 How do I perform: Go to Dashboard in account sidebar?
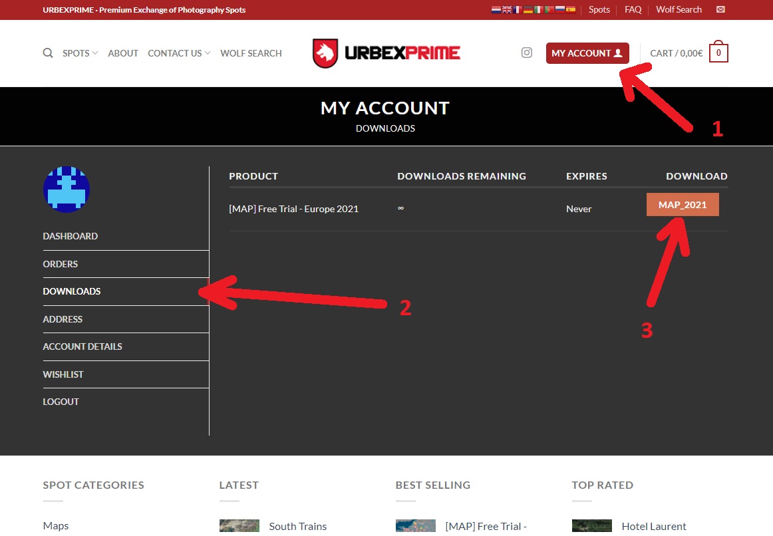coord(71,236)
